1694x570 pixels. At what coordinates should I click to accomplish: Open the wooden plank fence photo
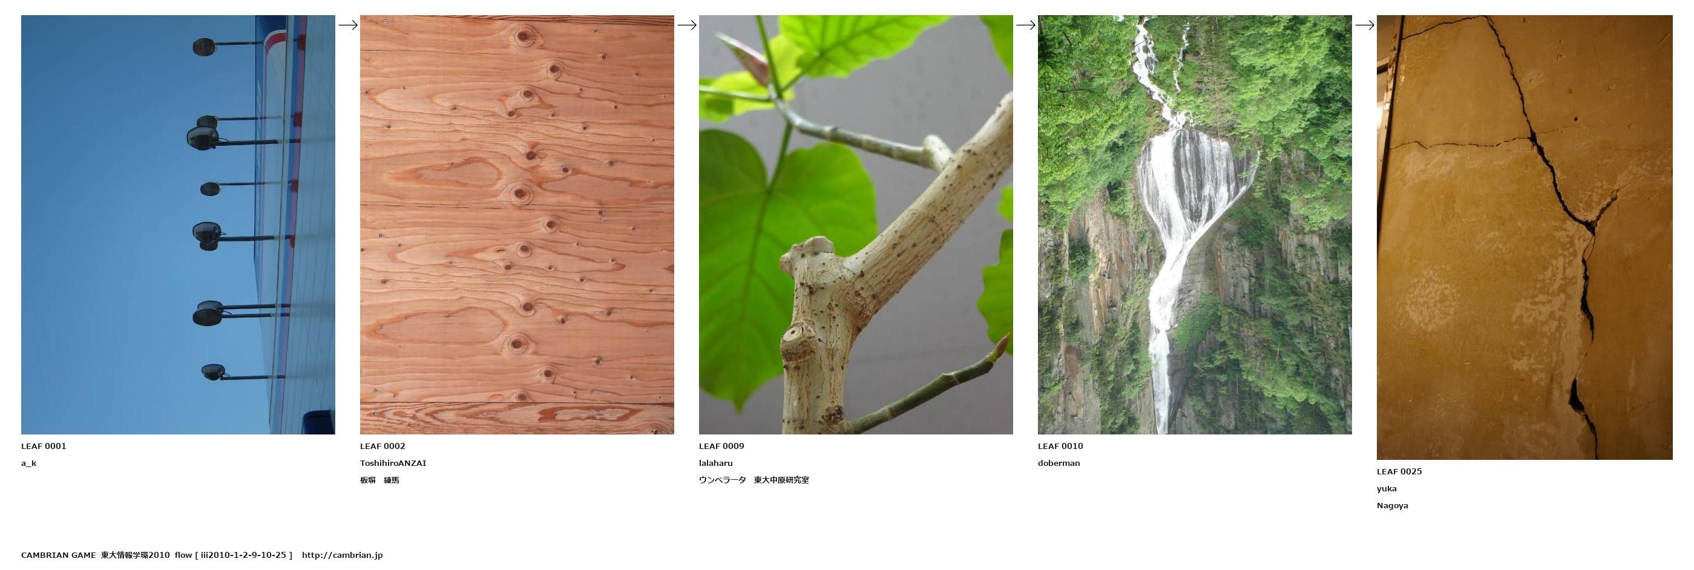point(517,225)
